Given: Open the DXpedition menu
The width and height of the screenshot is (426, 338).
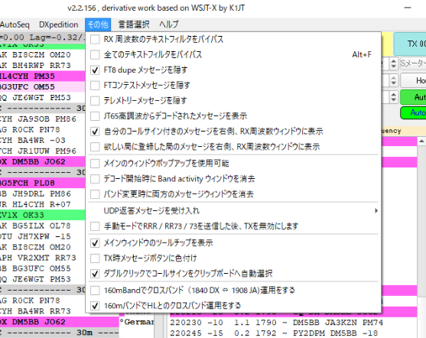Looking at the screenshot, I should pos(59,24).
